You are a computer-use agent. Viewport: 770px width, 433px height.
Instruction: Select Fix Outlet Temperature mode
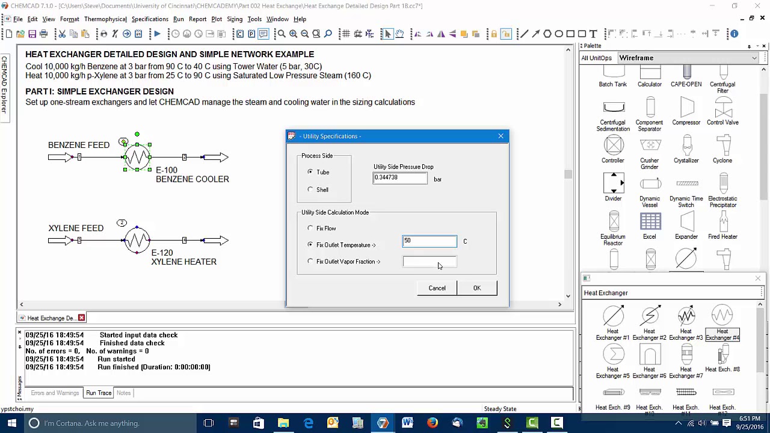[x=310, y=245]
